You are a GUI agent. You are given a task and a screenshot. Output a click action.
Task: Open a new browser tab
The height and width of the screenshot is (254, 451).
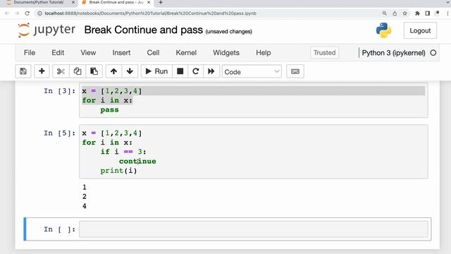pos(161,3)
